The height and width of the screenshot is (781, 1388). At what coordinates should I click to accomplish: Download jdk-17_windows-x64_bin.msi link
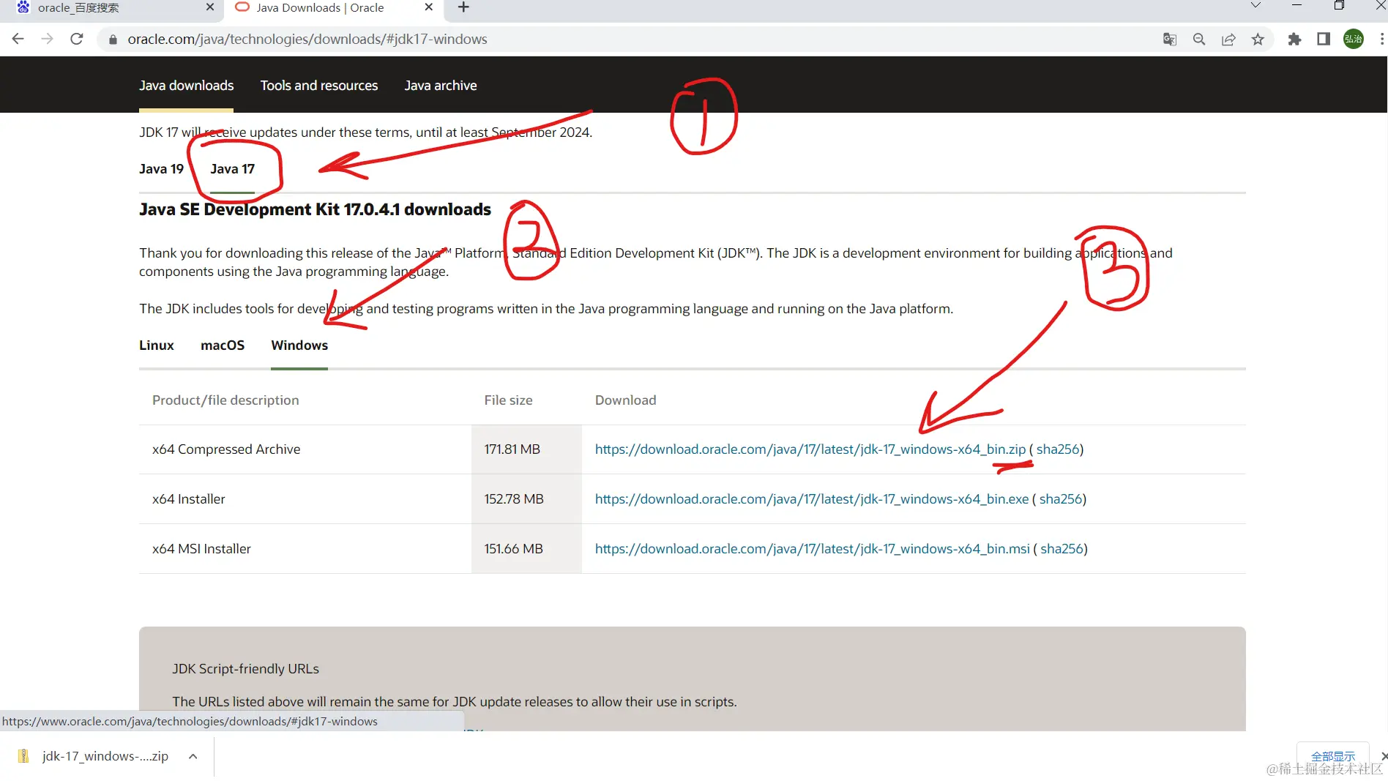coord(813,549)
